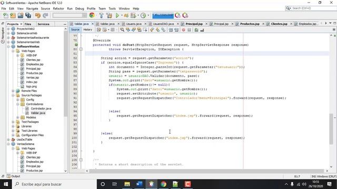Click the Find Selection magnifier icon in editor toolbar
This screenshot has height=189, width=337.
point(122,30)
